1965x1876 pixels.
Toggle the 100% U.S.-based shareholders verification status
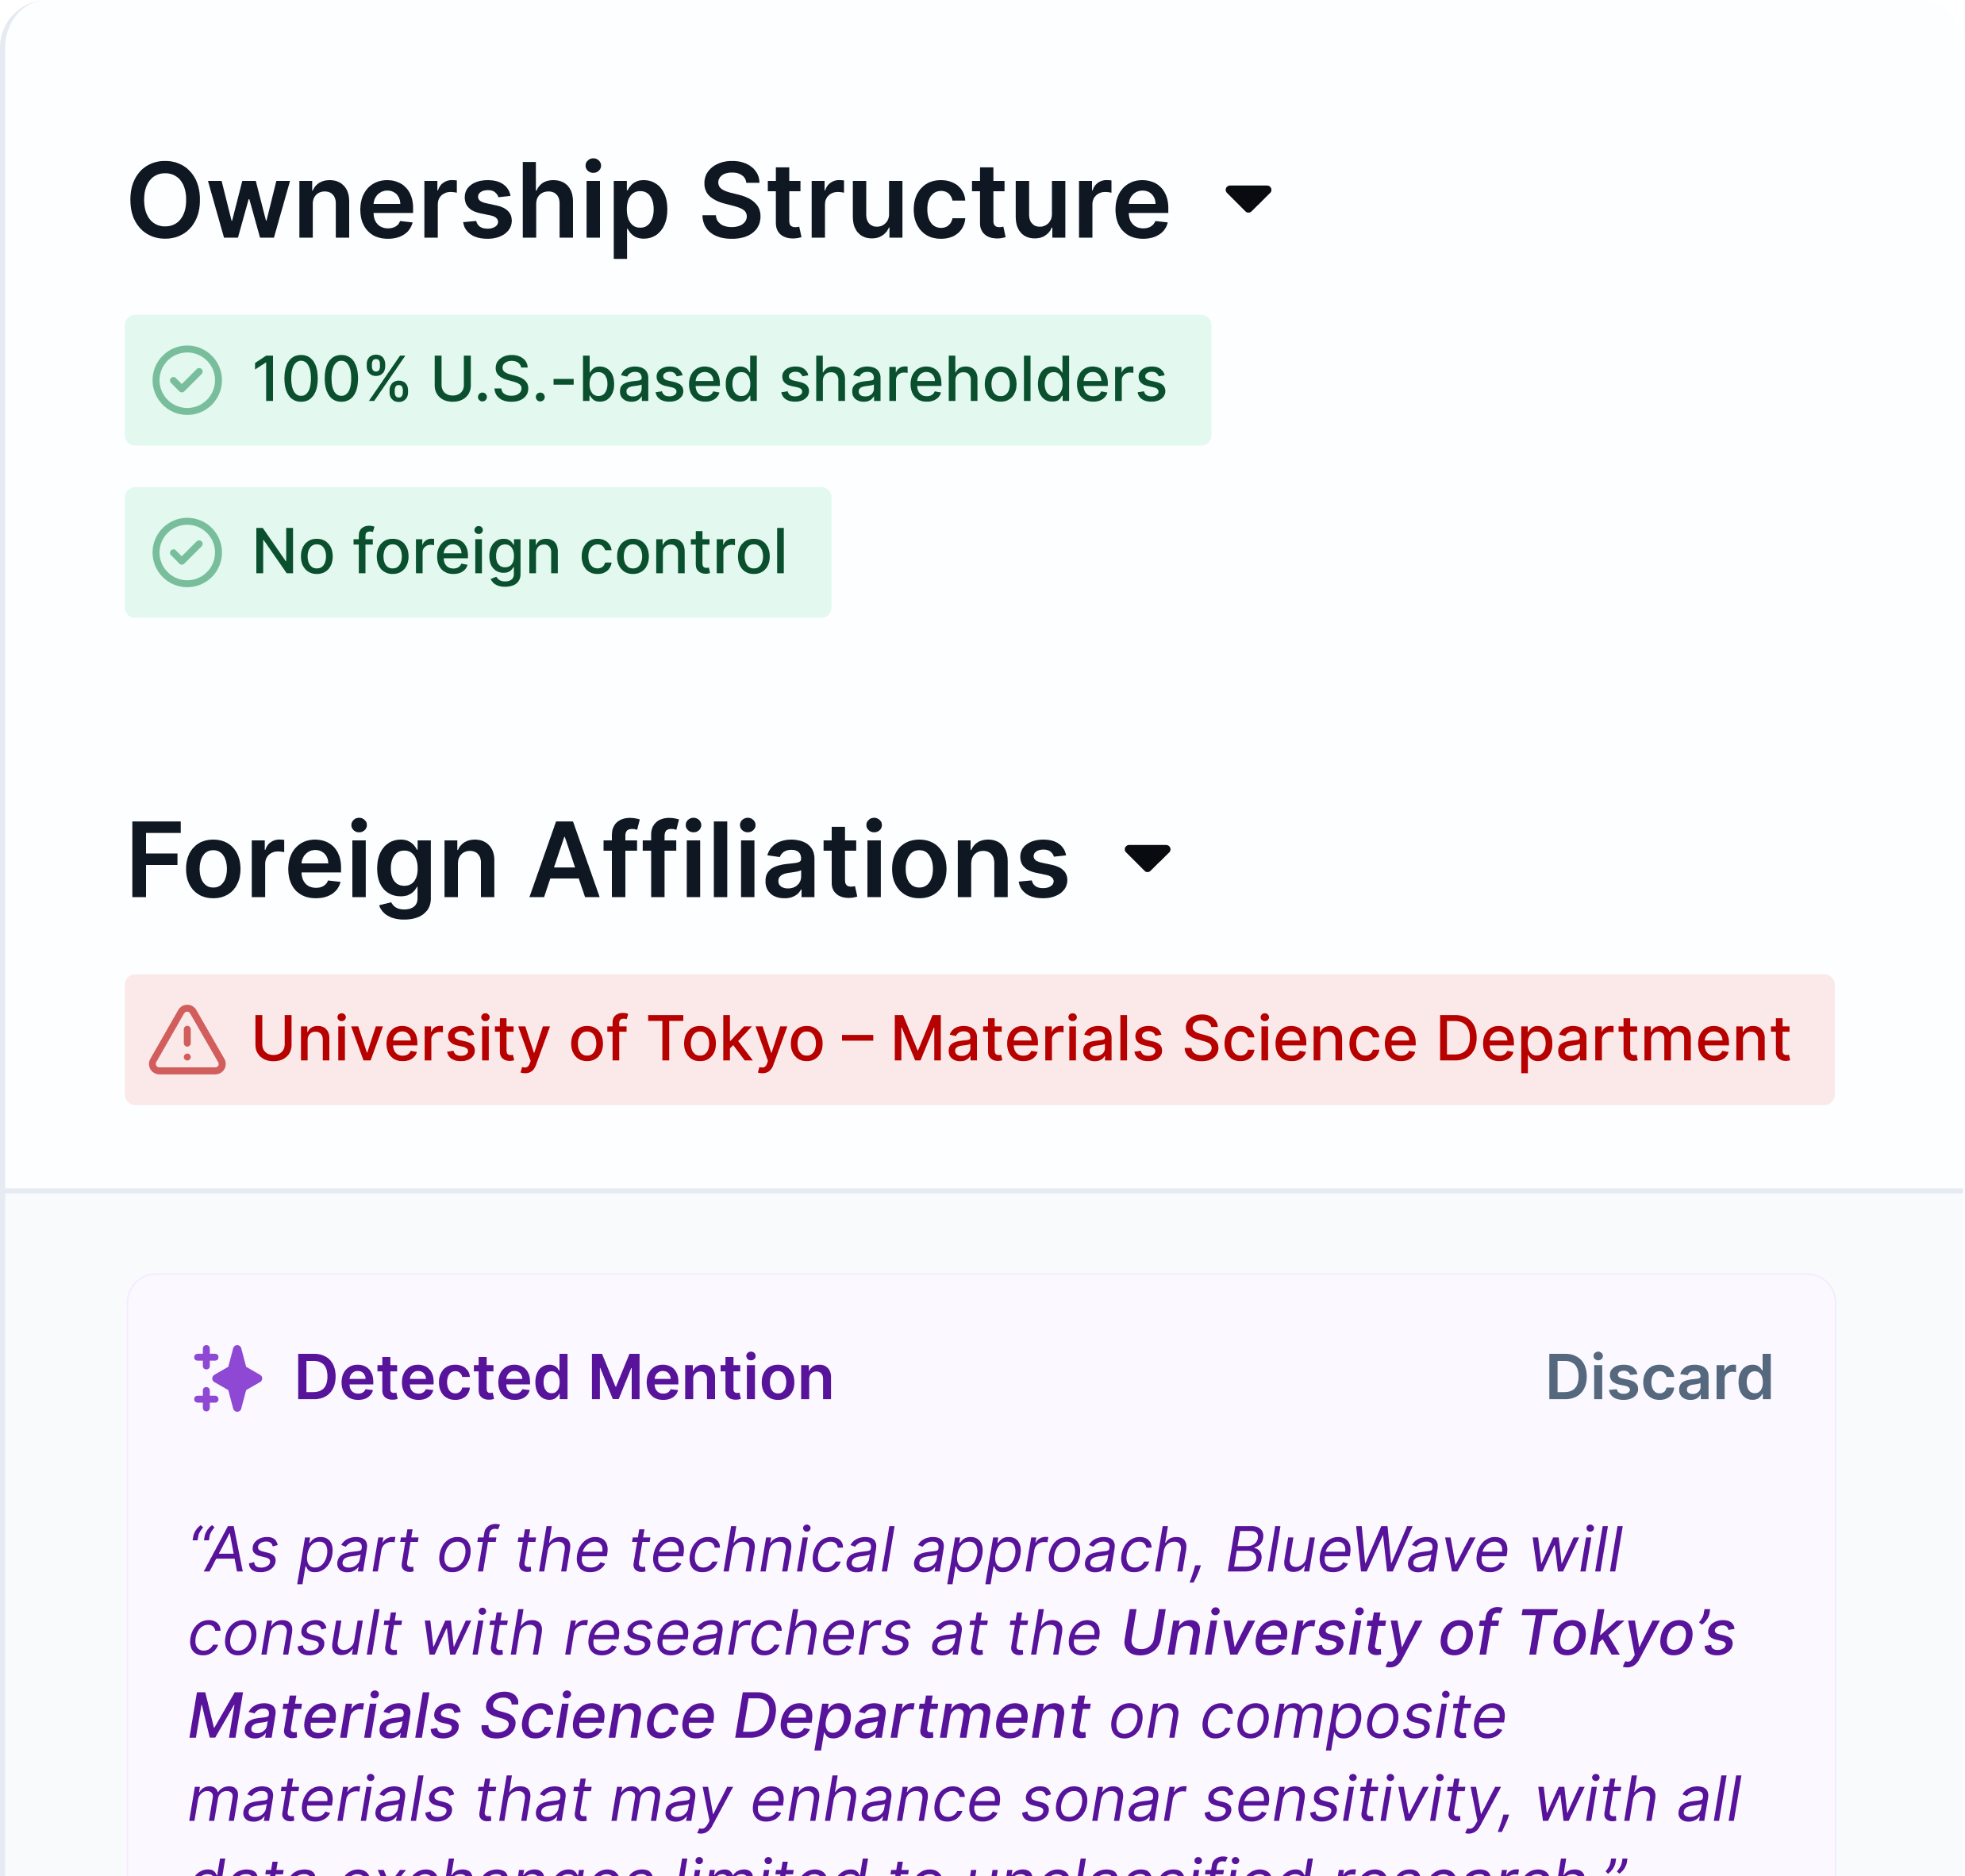pyautogui.click(x=667, y=378)
